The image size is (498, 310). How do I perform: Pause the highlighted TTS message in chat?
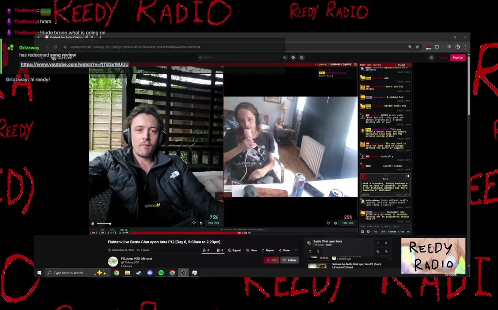pyautogui.click(x=407, y=176)
